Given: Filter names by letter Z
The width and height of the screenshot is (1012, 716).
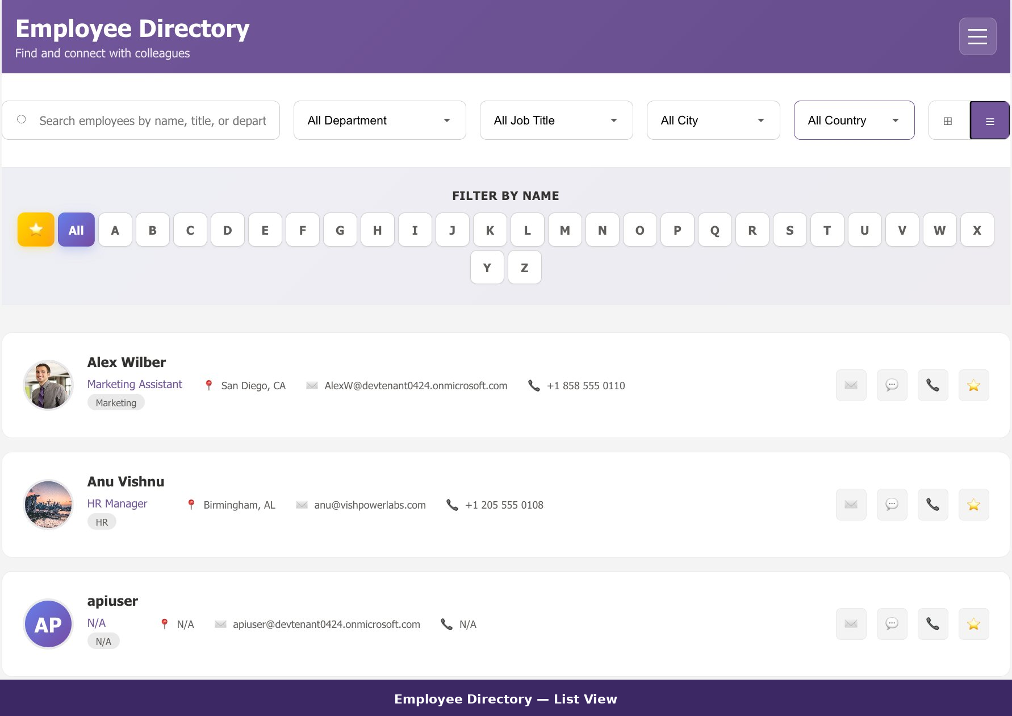Looking at the screenshot, I should (525, 267).
